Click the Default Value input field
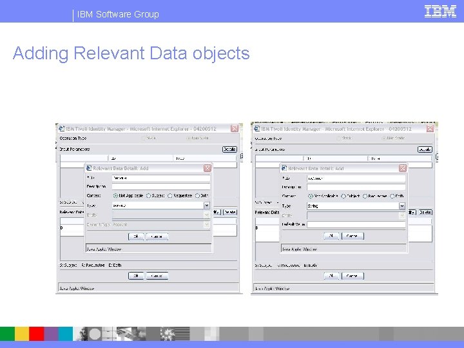The image size is (464, 348). tap(356, 224)
